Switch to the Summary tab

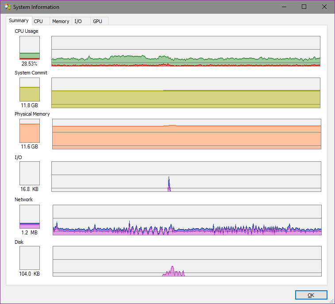click(18, 21)
